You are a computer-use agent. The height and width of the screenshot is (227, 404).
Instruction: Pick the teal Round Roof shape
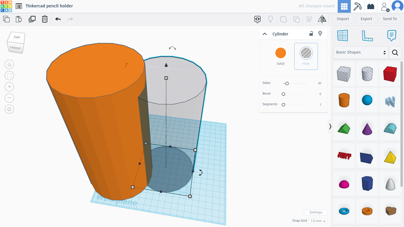390,128
